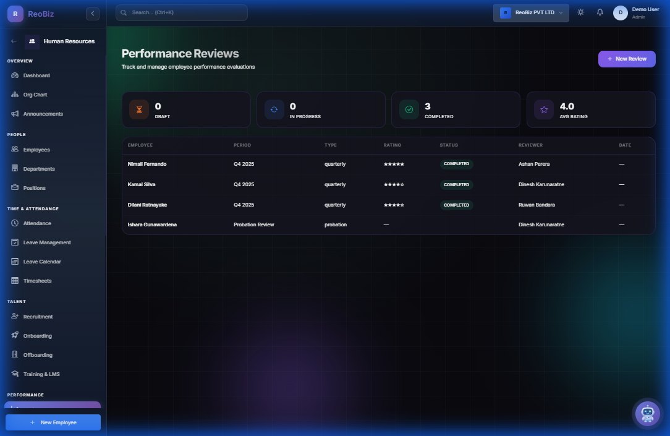The height and width of the screenshot is (436, 670).
Task: Toggle light mode with the sun icon
Action: pos(580,11)
